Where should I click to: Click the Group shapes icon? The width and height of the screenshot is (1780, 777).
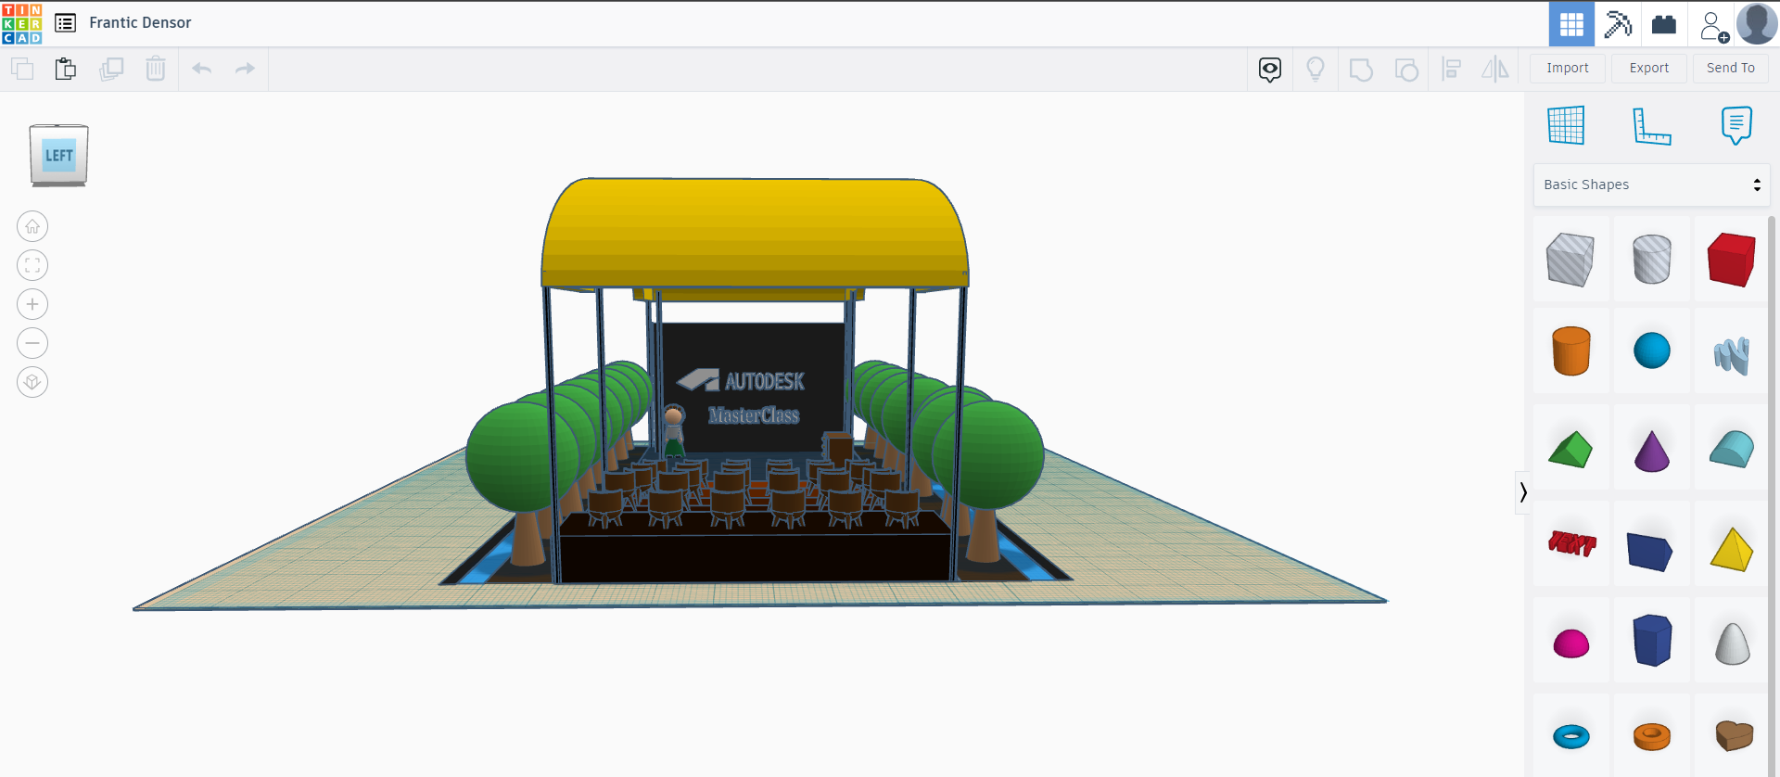point(1361,70)
